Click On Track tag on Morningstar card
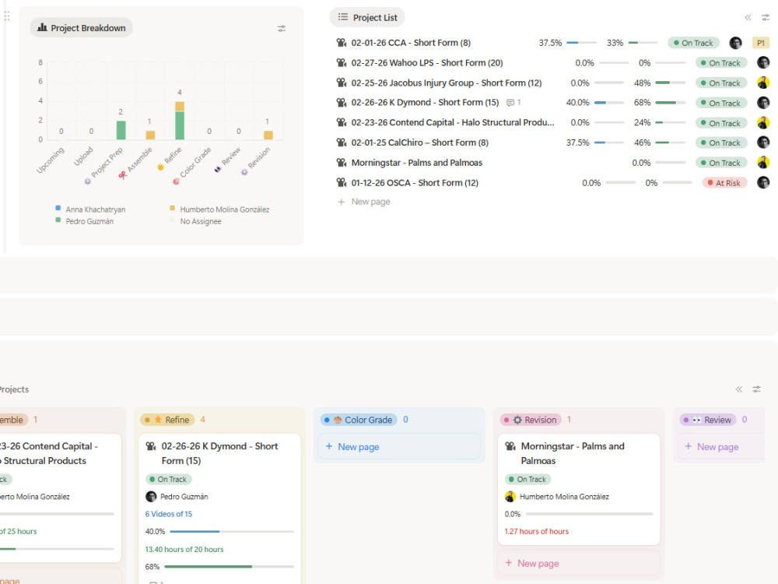778x584 pixels. (528, 479)
